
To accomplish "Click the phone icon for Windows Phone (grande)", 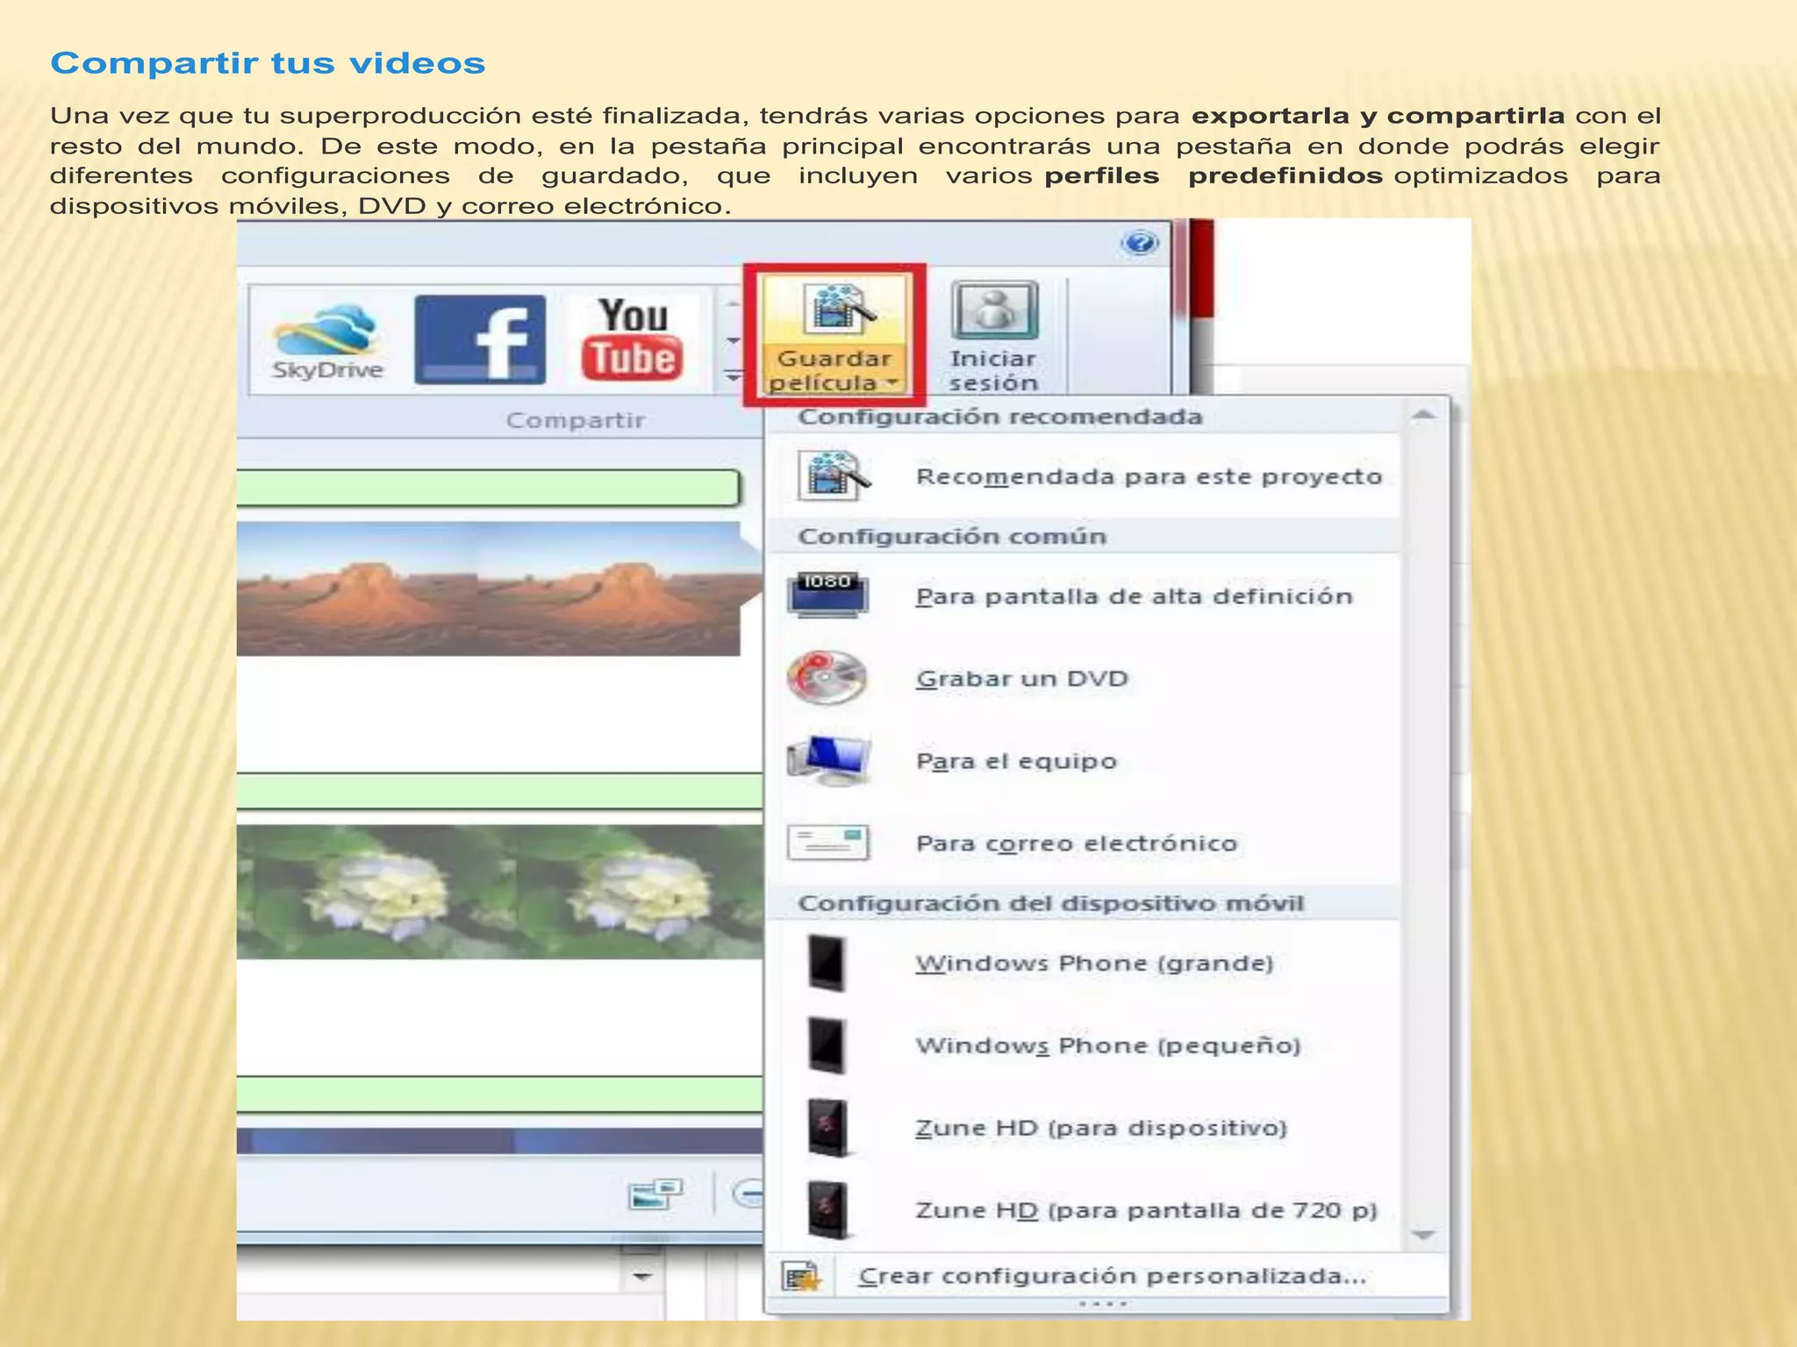I will [x=827, y=963].
